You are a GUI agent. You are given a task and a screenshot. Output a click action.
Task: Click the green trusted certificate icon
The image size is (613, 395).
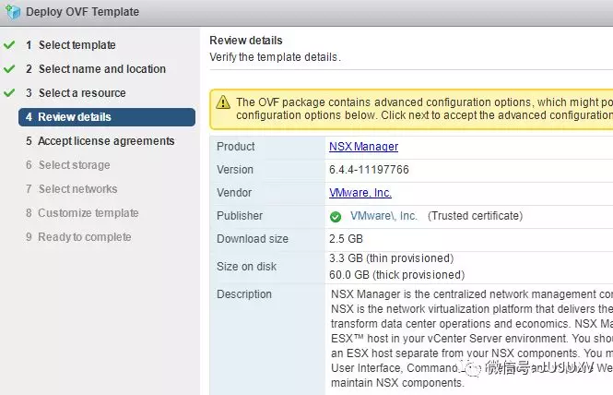coord(336,216)
